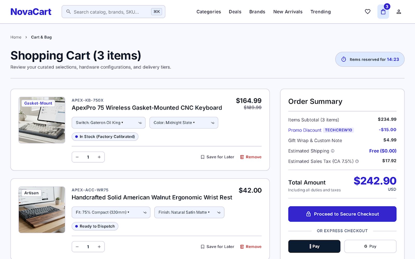The image size is (415, 259).
Task: Increase quantity of Walnut Wrist Rest
Action: click(x=99, y=247)
